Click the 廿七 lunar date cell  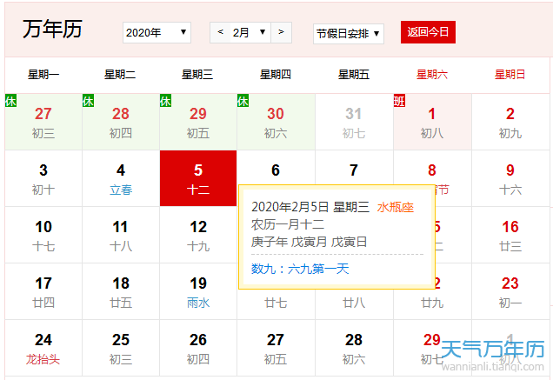pos(276,303)
